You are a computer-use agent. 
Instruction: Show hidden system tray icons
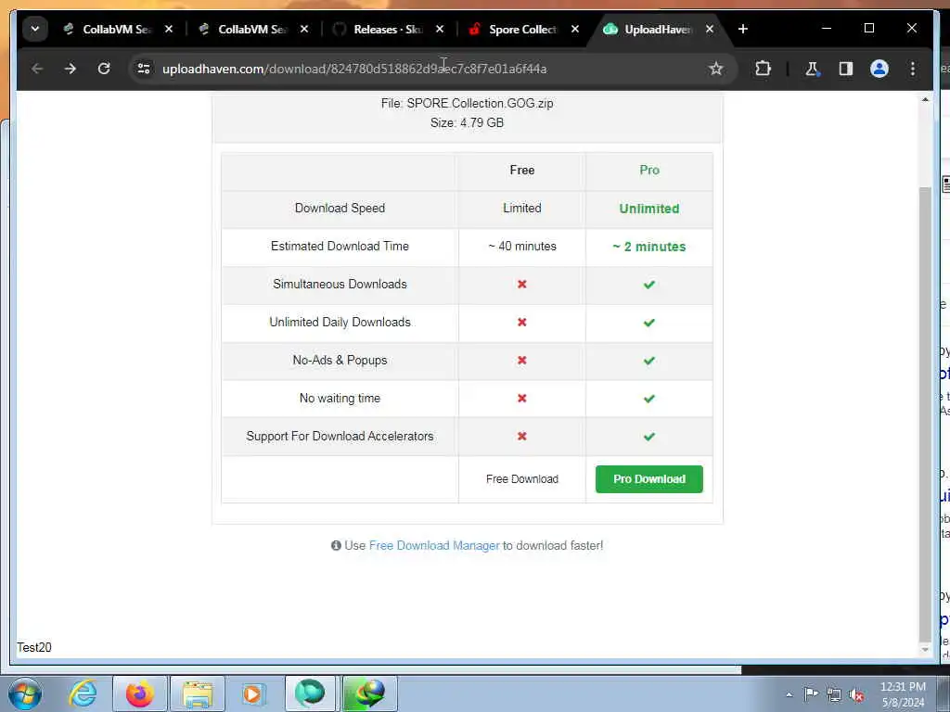pyautogui.click(x=789, y=695)
